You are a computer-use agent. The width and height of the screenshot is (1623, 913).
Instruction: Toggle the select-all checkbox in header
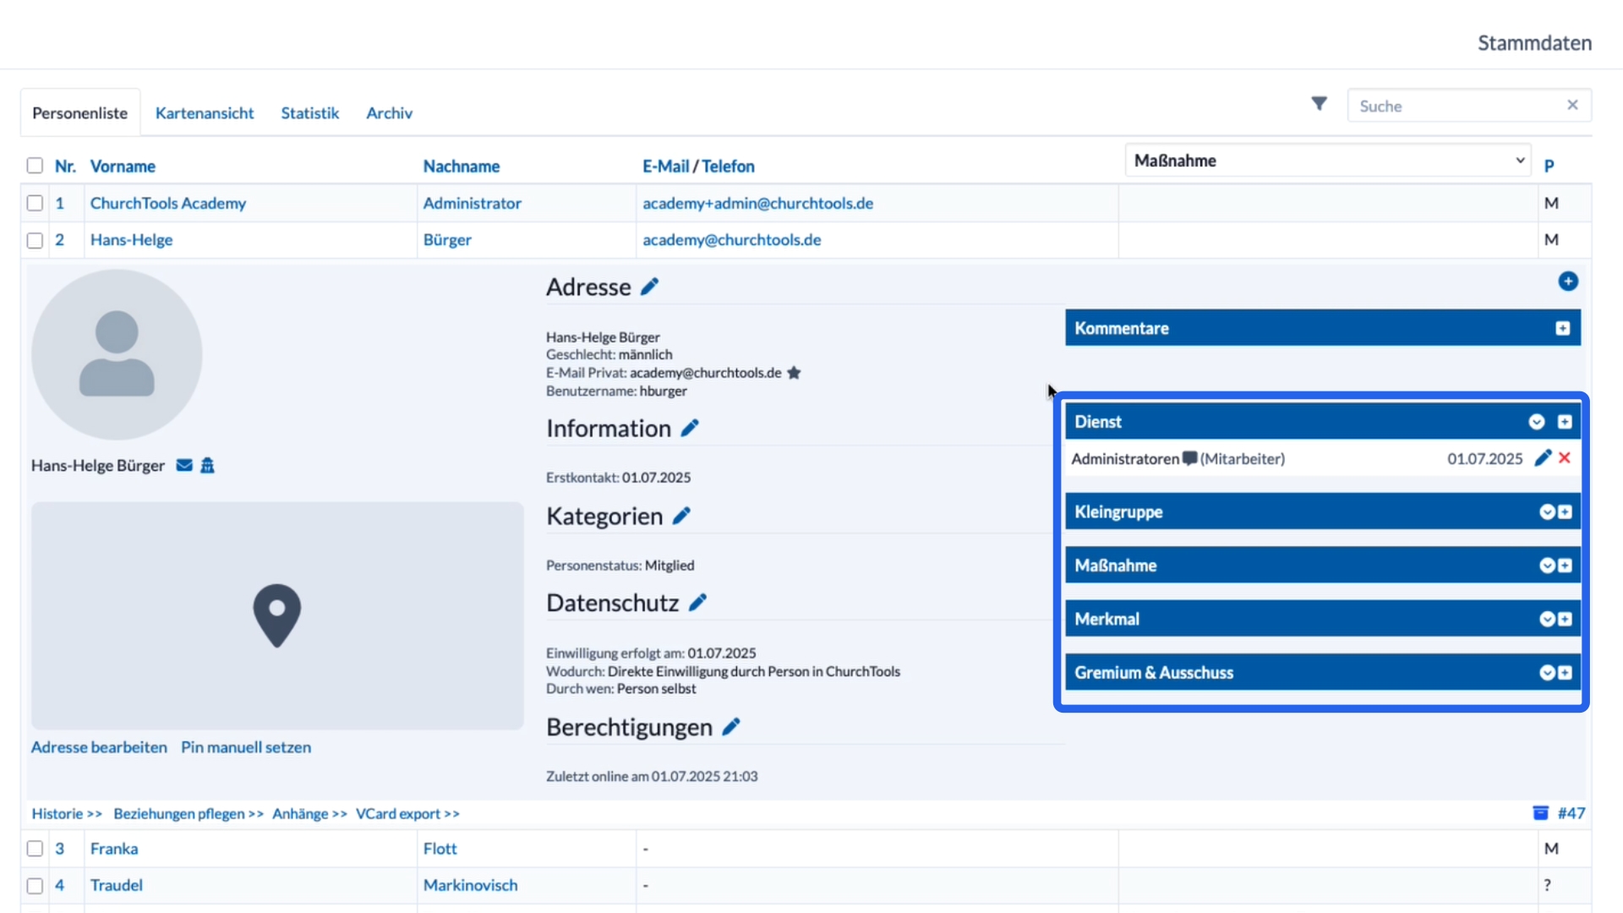click(x=35, y=166)
